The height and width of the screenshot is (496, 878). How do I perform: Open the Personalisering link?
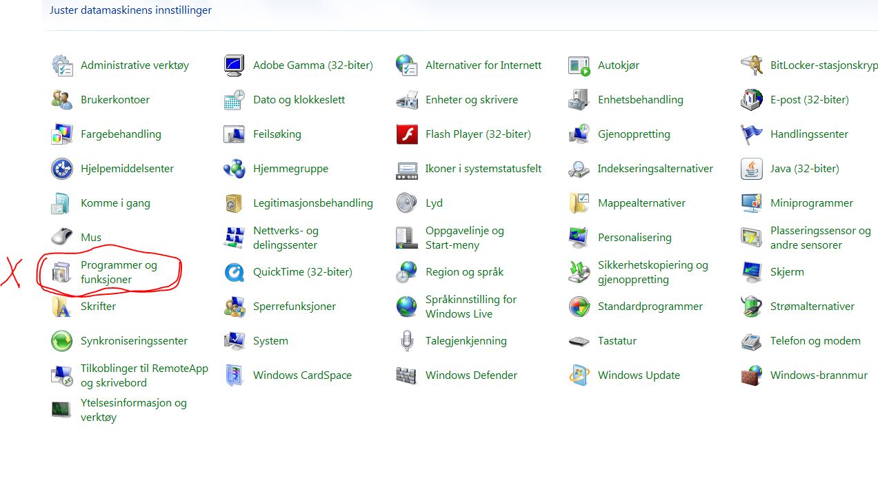(x=635, y=238)
